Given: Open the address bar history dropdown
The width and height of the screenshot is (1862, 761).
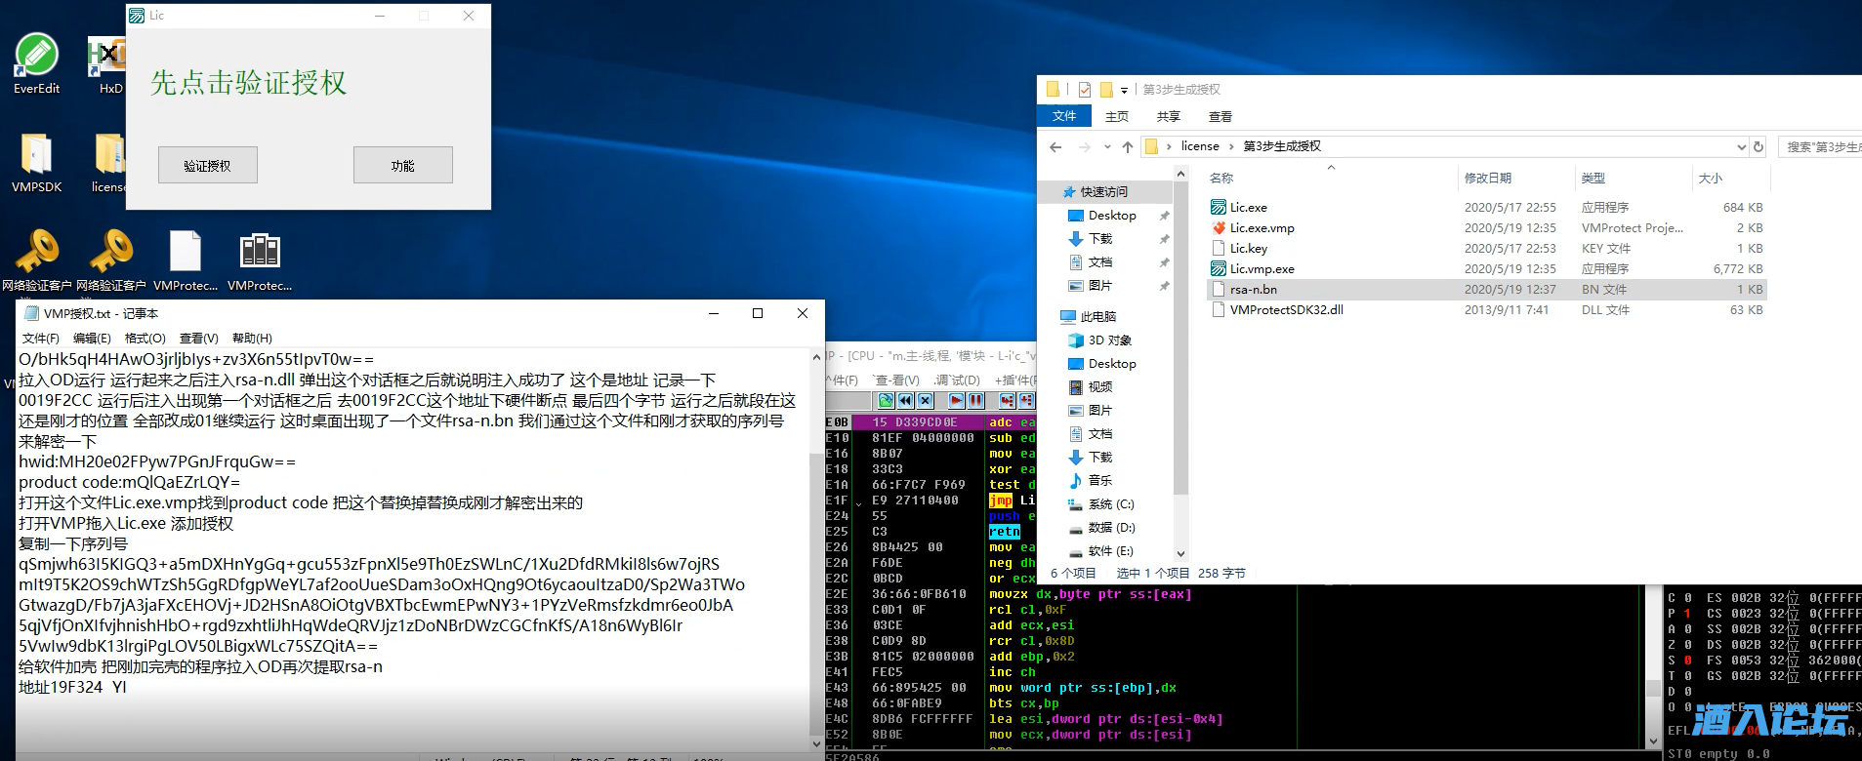Looking at the screenshot, I should [x=1741, y=146].
